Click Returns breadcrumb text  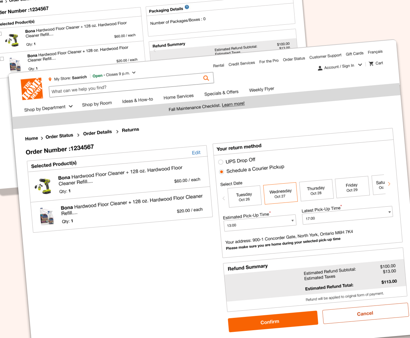coord(130,130)
